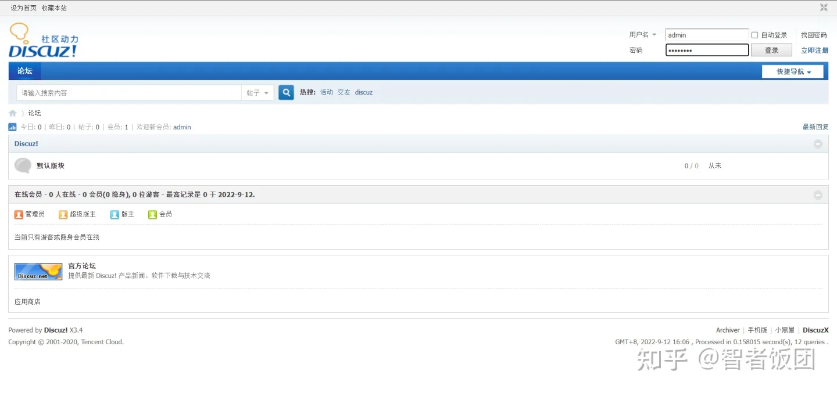Image resolution: width=837 pixels, height=393 pixels.
Task: Click the Discuz! logo in header
Action: click(x=44, y=41)
